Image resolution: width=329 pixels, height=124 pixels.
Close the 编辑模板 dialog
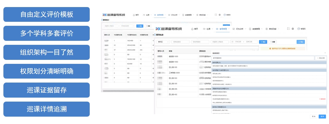pos(325,53)
